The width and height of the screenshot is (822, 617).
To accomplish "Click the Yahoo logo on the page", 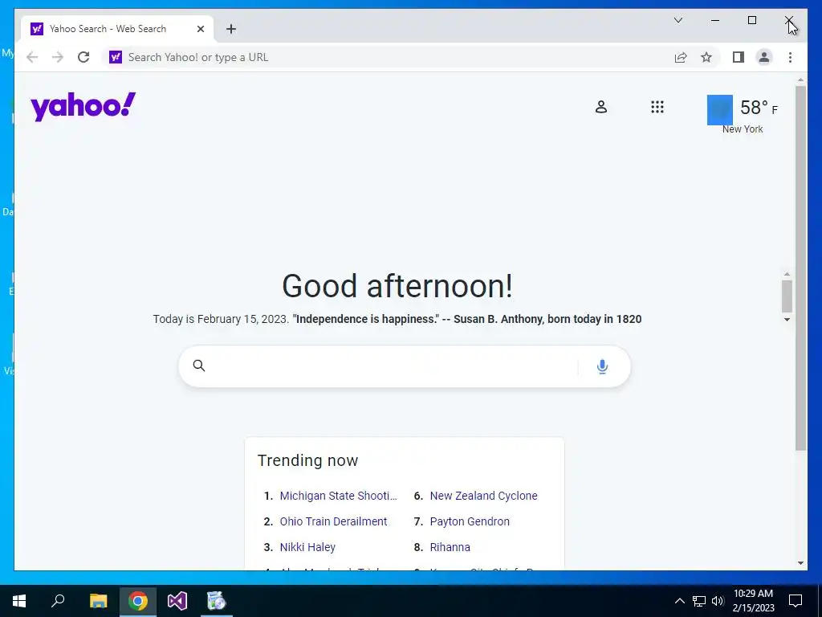I will tap(83, 107).
